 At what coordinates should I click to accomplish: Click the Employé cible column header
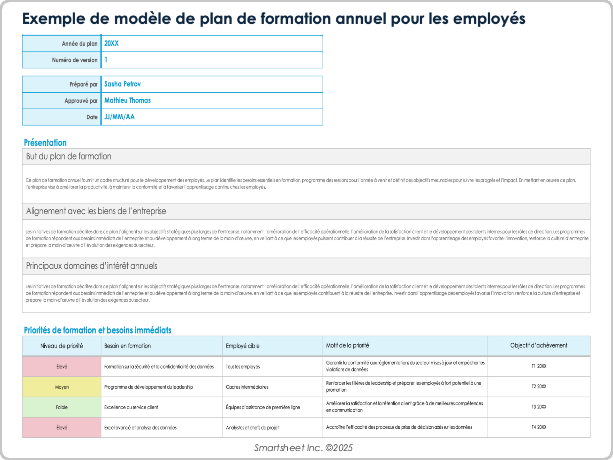click(243, 346)
